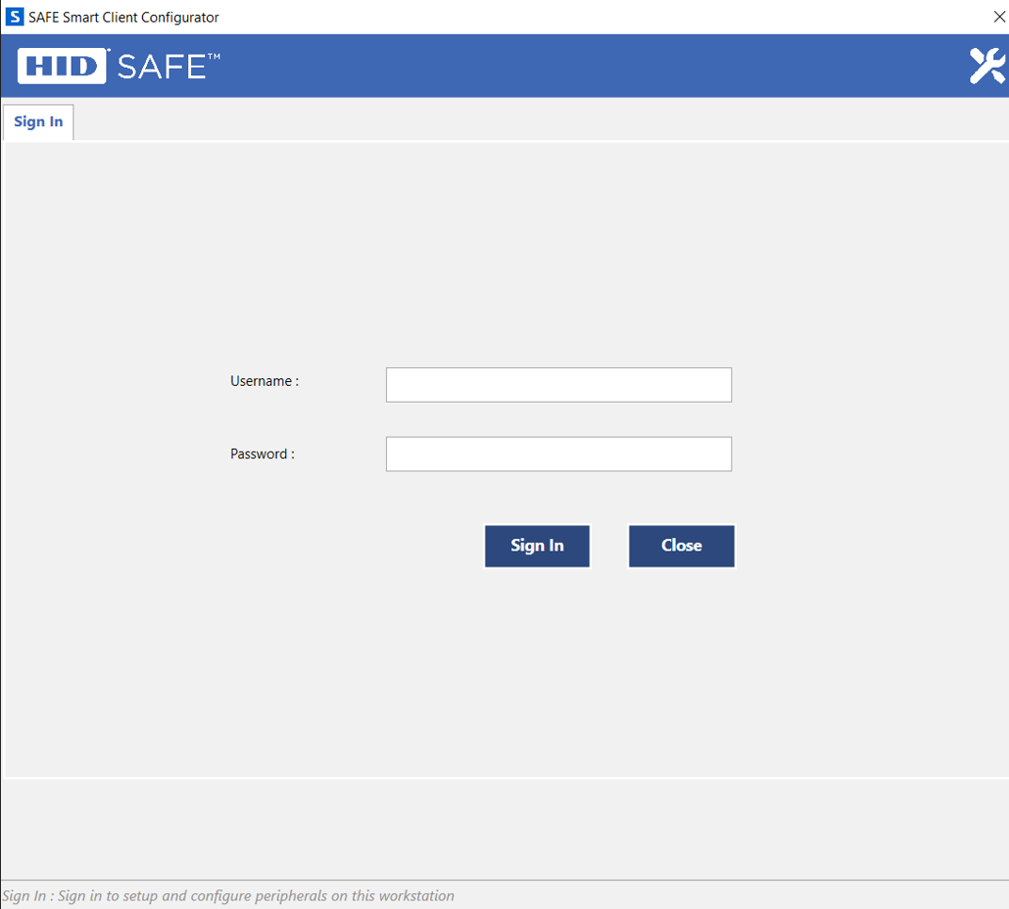This screenshot has height=909, width=1009.
Task: Focus the Username input field
Action: tap(558, 385)
